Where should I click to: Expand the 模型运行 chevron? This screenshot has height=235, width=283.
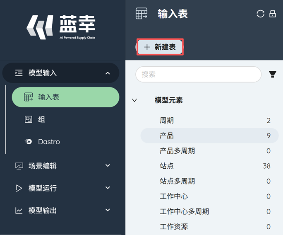(x=108, y=188)
